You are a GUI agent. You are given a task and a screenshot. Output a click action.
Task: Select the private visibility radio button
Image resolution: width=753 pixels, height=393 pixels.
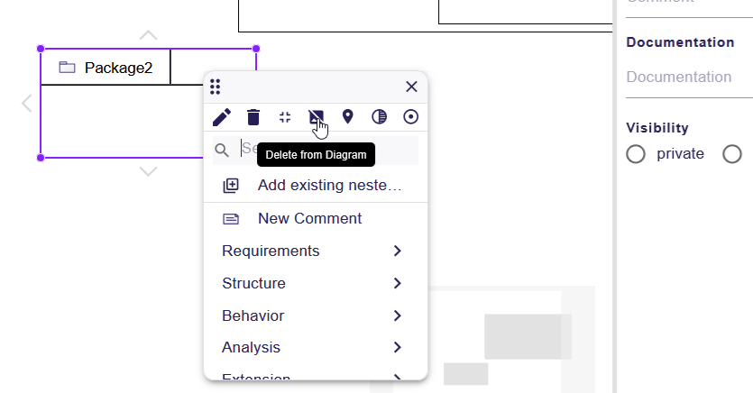[636, 154]
